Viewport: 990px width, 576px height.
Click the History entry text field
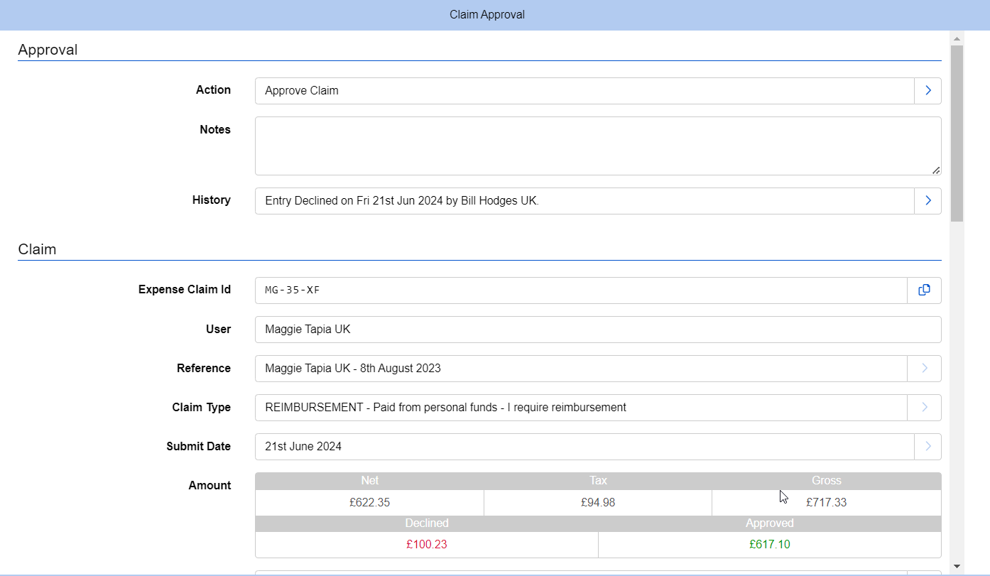click(x=584, y=201)
